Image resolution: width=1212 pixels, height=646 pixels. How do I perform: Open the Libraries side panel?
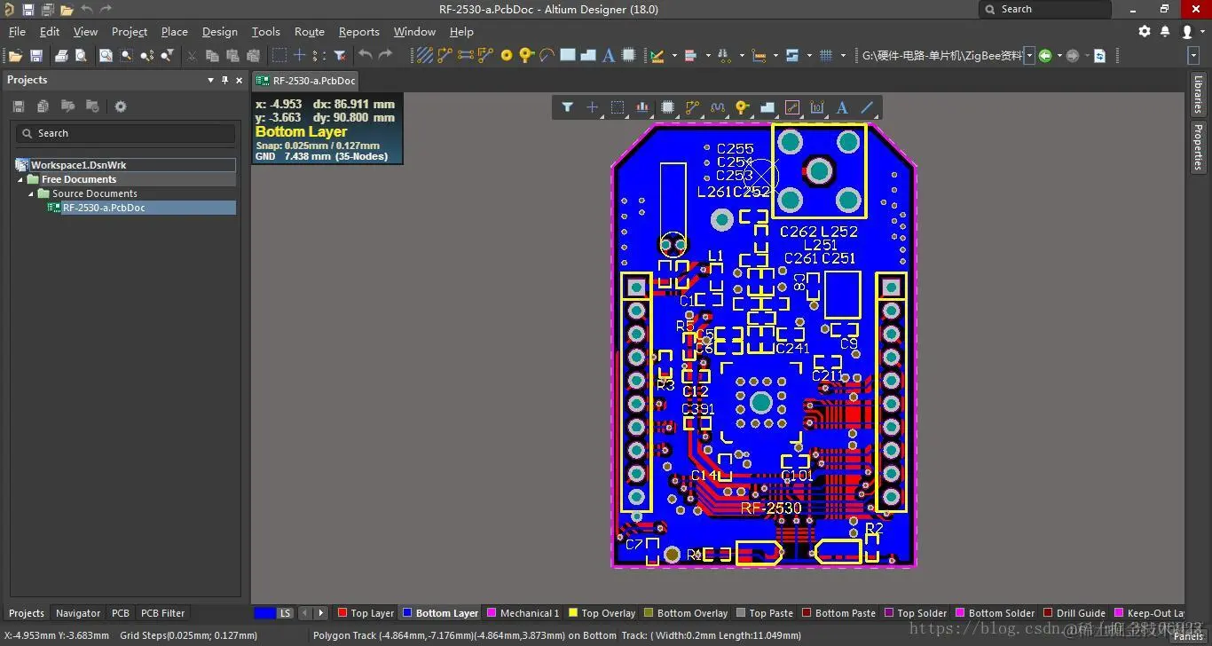point(1198,94)
